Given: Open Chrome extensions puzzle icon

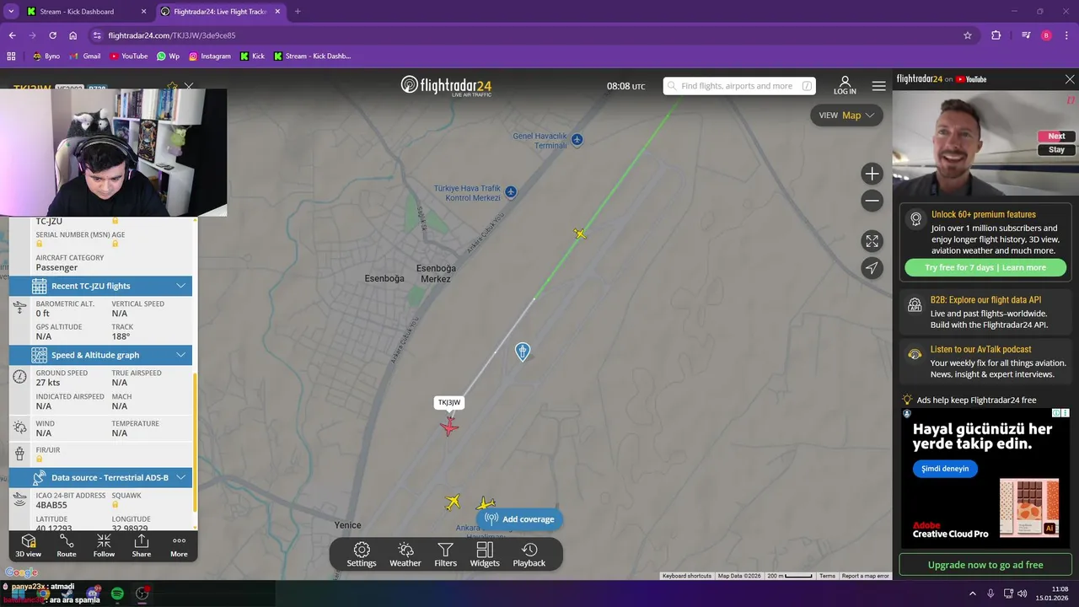Looking at the screenshot, I should coord(996,35).
